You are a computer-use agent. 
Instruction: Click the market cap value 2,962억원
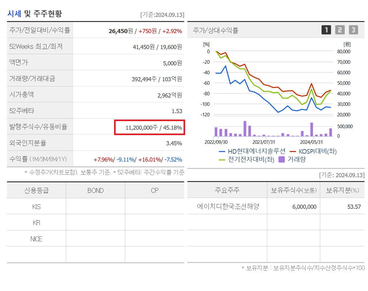[170, 95]
